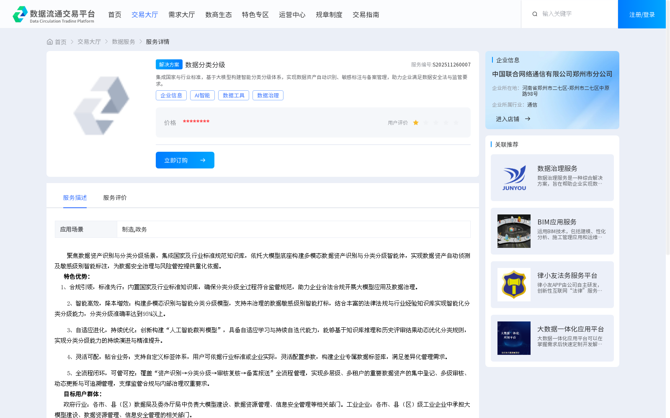Click the fourth rating star
670x418 pixels.
pyautogui.click(x=446, y=122)
